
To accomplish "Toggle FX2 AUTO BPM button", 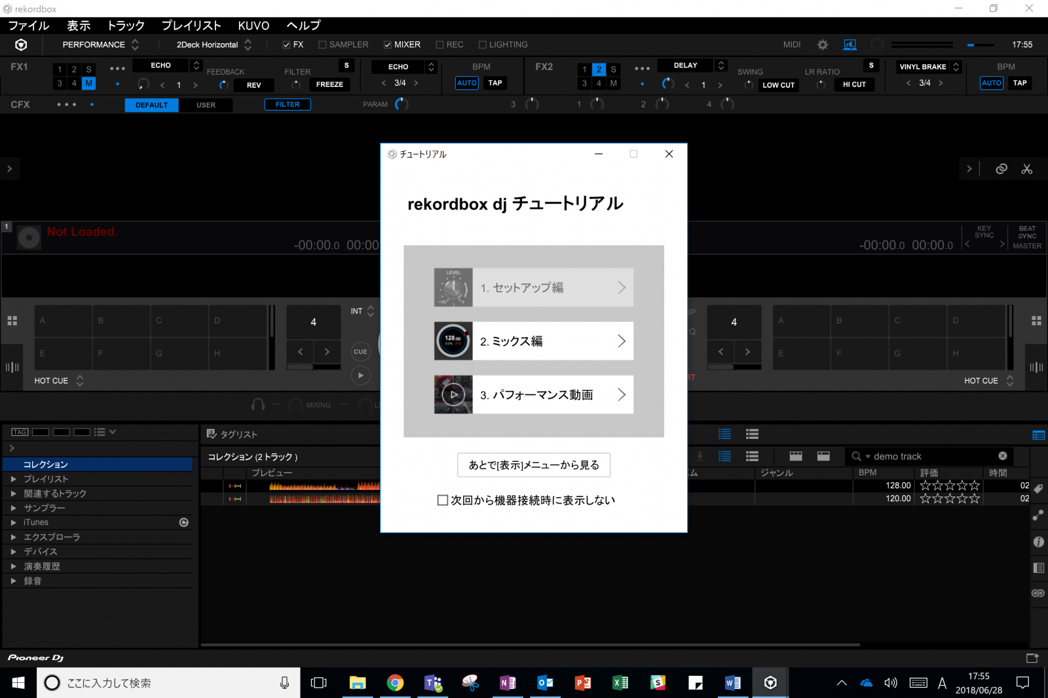I will (x=992, y=83).
